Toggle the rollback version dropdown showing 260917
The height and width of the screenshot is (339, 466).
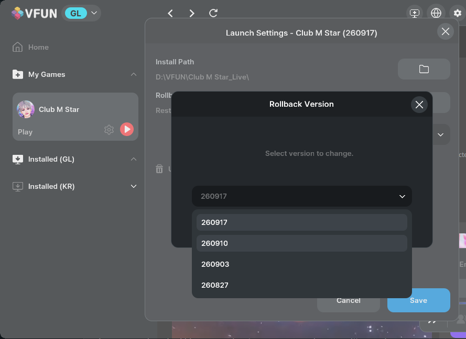click(x=301, y=196)
